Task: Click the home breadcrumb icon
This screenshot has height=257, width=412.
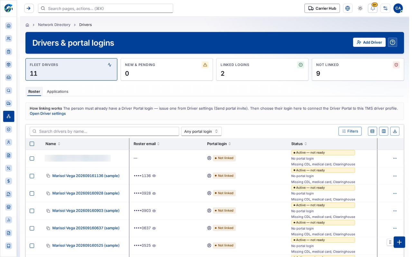Action: point(27,25)
